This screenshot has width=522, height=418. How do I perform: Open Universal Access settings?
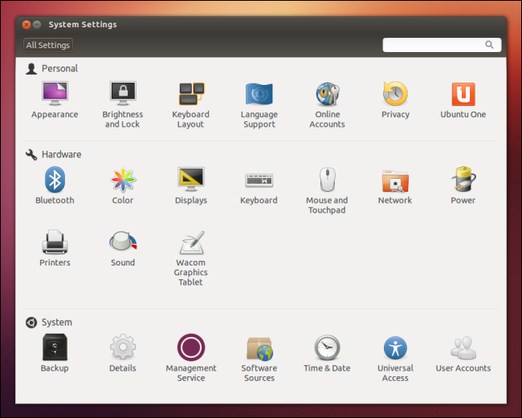395,358
